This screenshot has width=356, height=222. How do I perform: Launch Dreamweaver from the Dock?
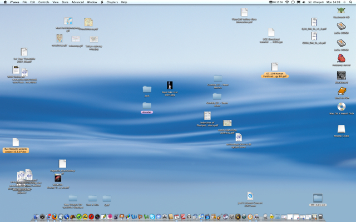pyautogui.click(x=79, y=217)
